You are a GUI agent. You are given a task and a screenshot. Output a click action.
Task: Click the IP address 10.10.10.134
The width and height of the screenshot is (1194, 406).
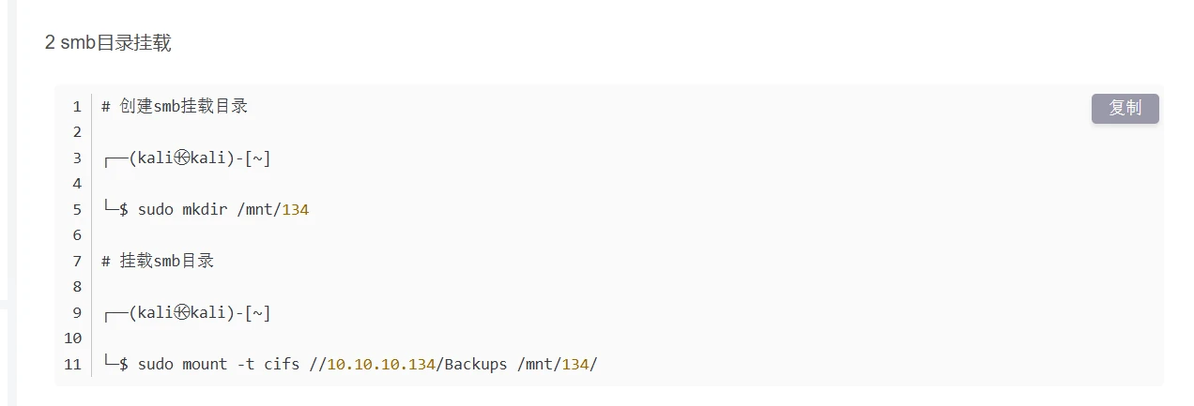click(x=381, y=364)
